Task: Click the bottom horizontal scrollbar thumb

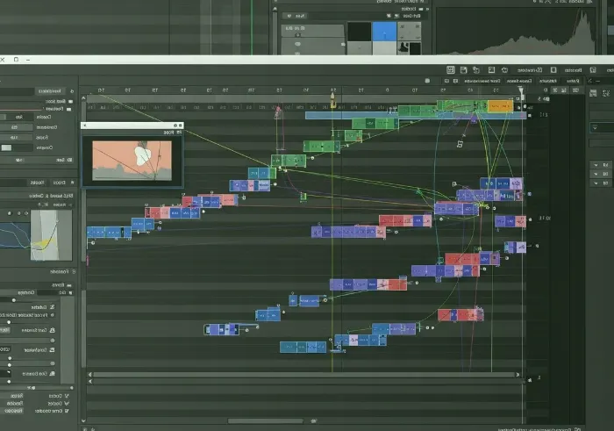Action: [265, 421]
